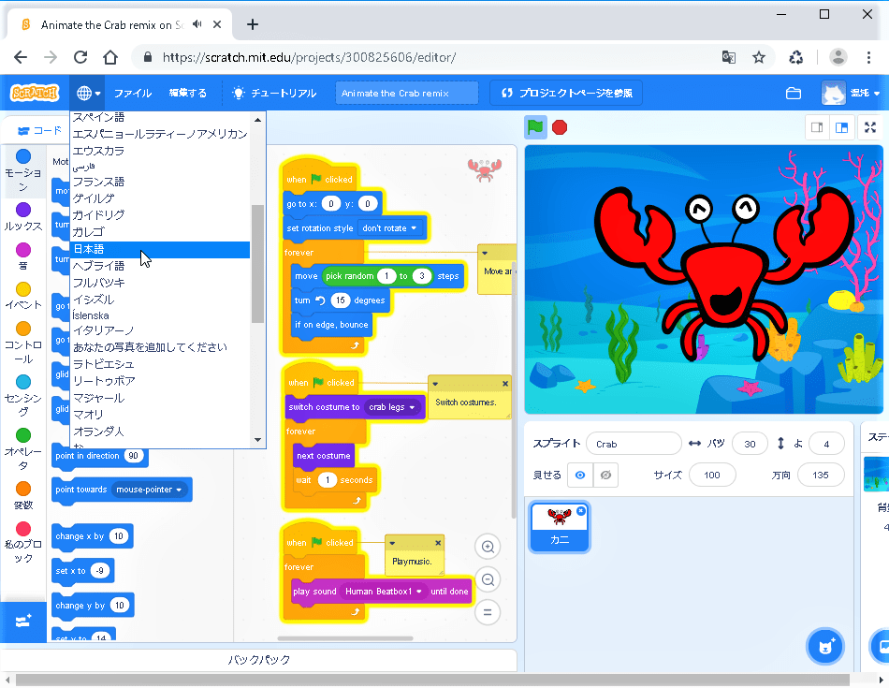The width and height of the screenshot is (889, 688).
Task: Click the browser home button
Action: (x=110, y=57)
